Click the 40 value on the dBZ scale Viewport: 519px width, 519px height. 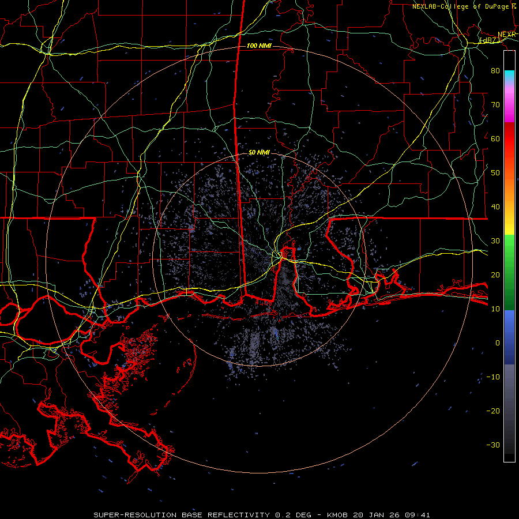[495, 207]
